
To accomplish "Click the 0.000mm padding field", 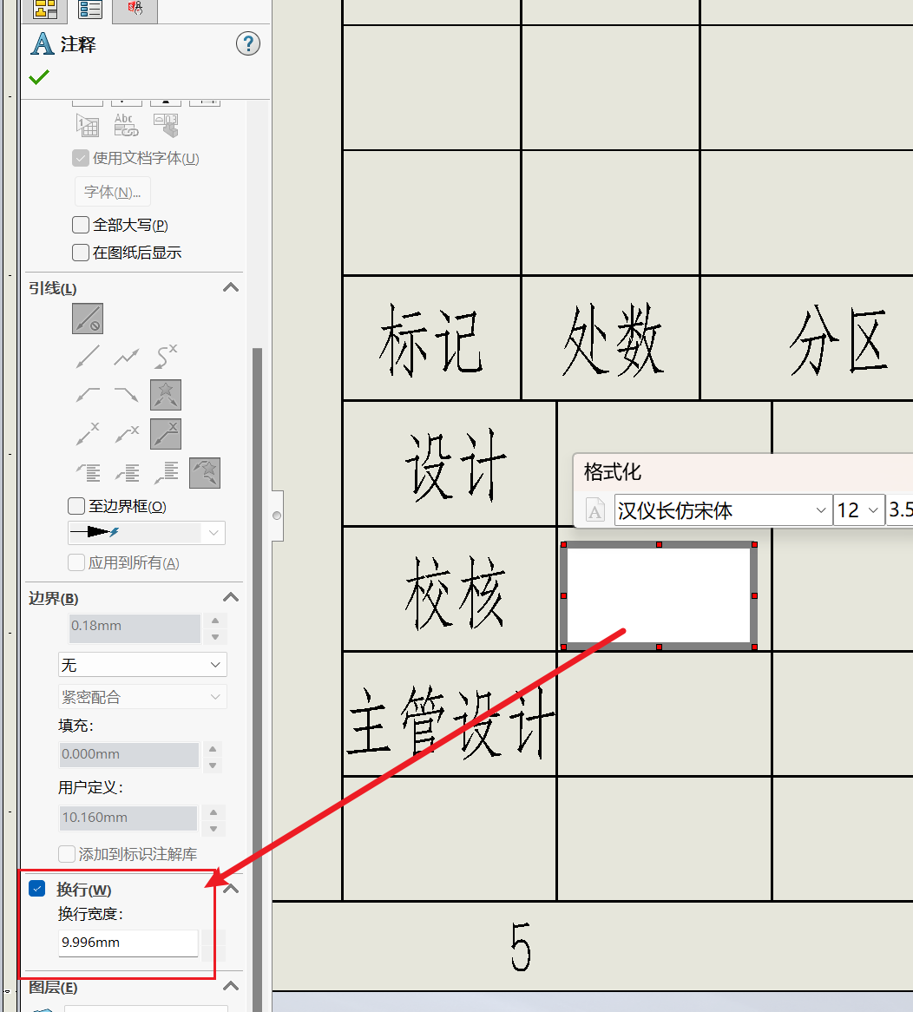I will coord(129,754).
